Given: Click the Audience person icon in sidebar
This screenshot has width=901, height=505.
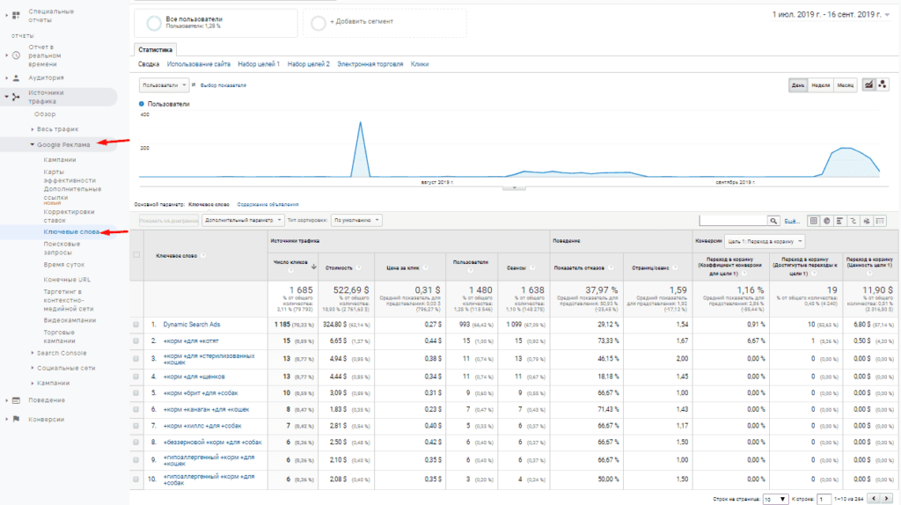Looking at the screenshot, I should (x=15, y=77).
